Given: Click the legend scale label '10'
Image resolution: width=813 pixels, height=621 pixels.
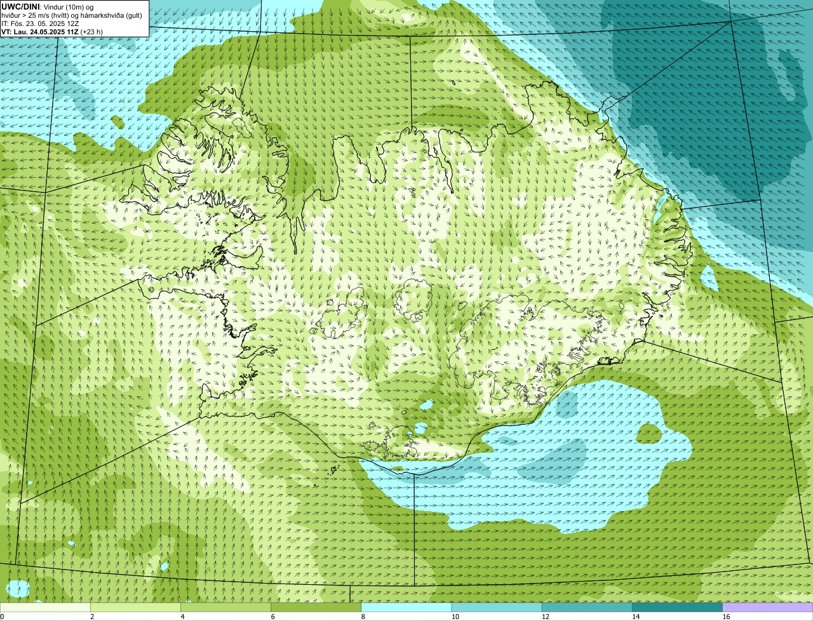Looking at the screenshot, I should tap(455, 617).
